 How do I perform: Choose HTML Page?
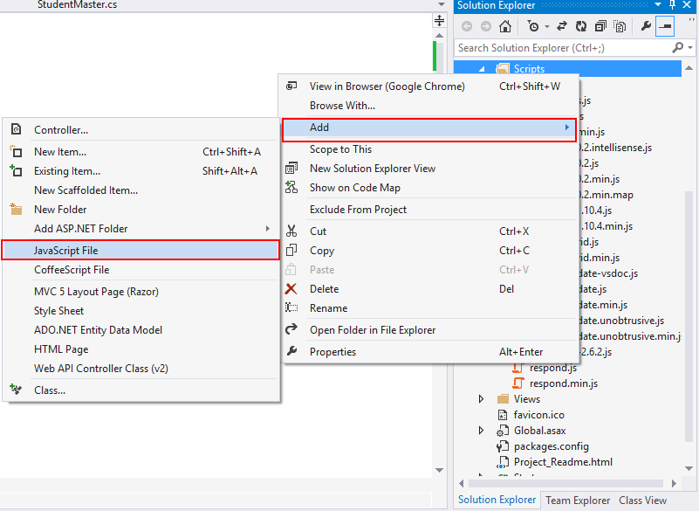point(140,349)
